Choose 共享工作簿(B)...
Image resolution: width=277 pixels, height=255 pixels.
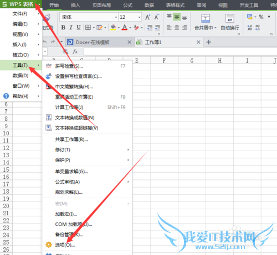pyautogui.click(x=88, y=140)
